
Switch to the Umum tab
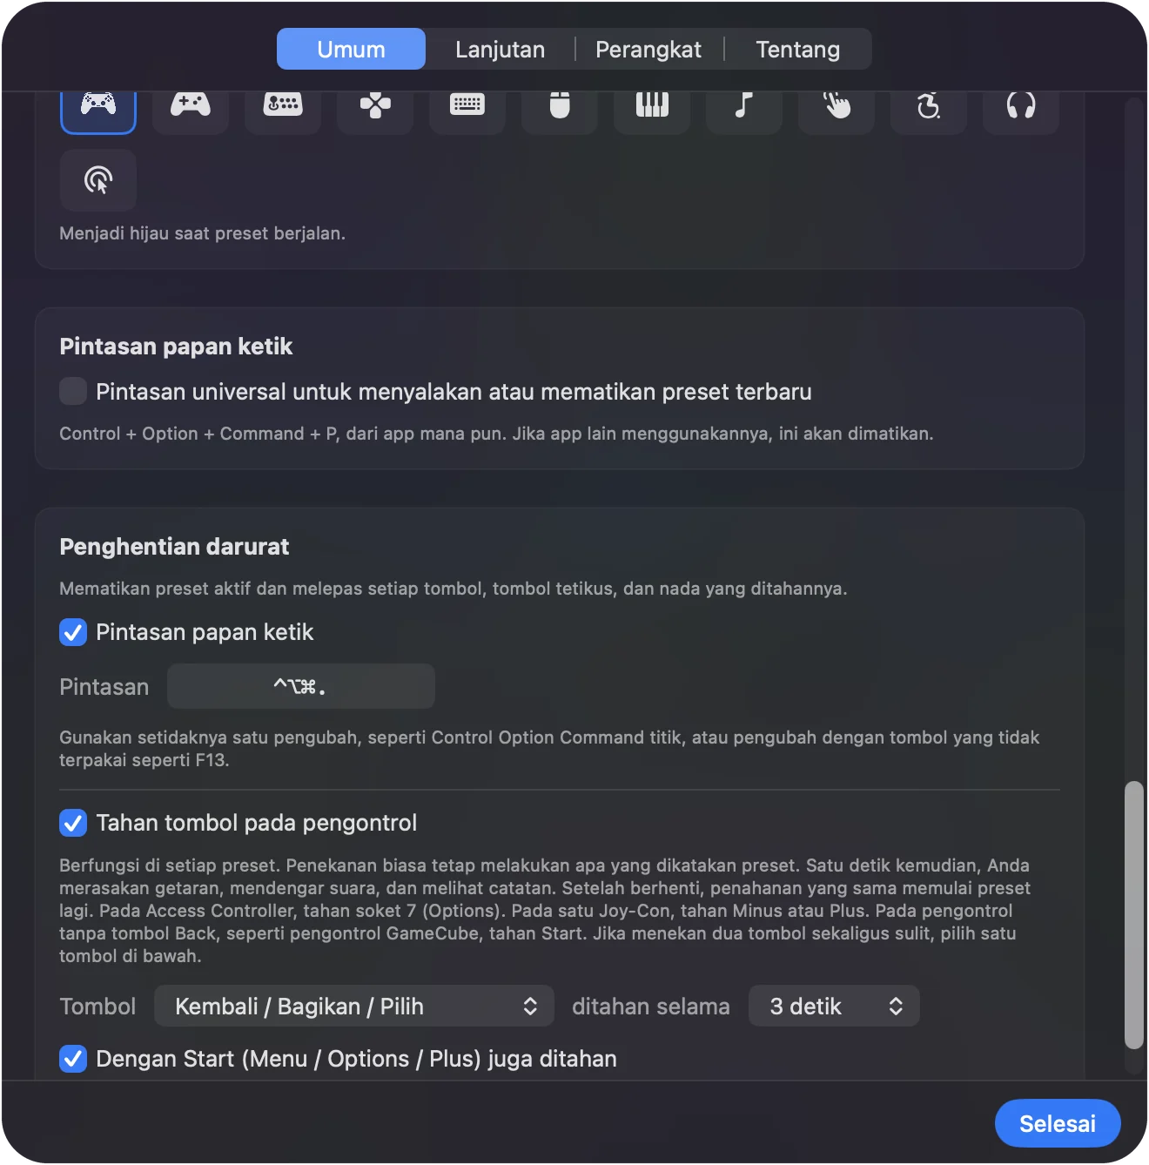click(x=351, y=50)
